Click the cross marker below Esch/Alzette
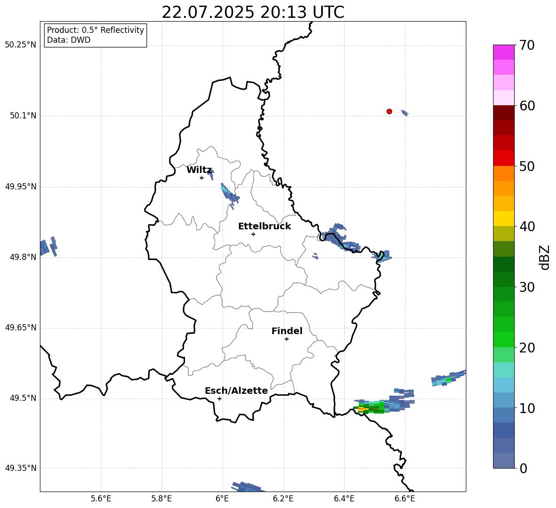 (x=219, y=399)
